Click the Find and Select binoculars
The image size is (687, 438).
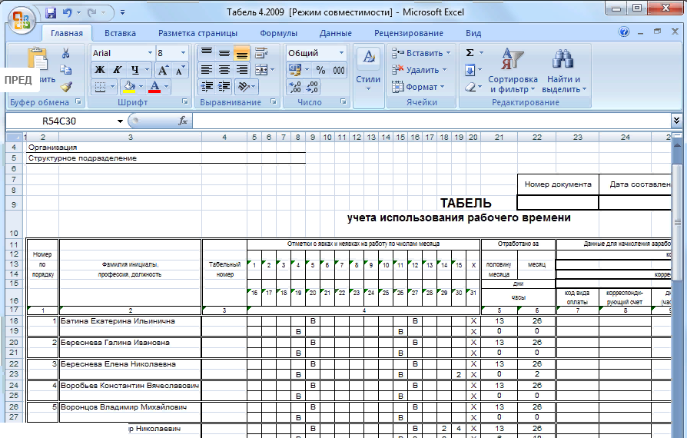click(563, 71)
